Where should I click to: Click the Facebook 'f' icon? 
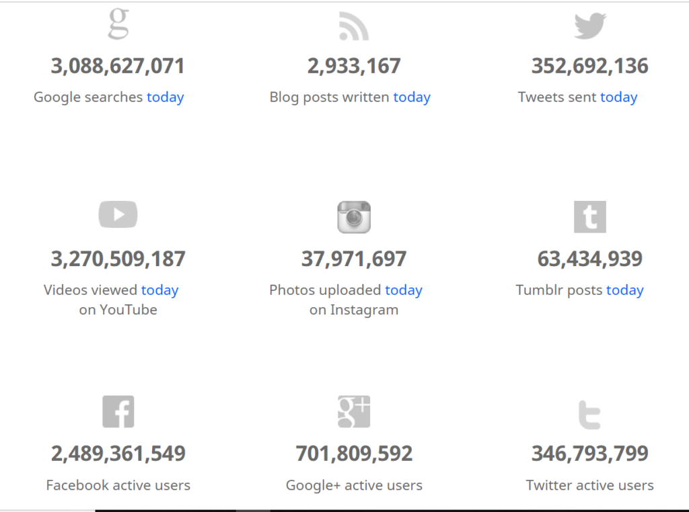pos(118,411)
